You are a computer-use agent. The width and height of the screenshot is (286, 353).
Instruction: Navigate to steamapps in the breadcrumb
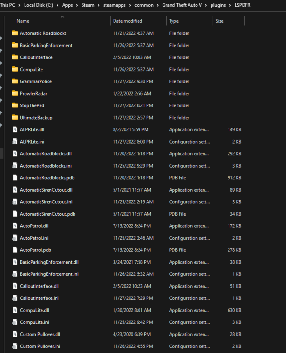(114, 5)
